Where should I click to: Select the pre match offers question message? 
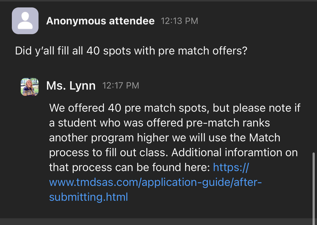[131, 51]
